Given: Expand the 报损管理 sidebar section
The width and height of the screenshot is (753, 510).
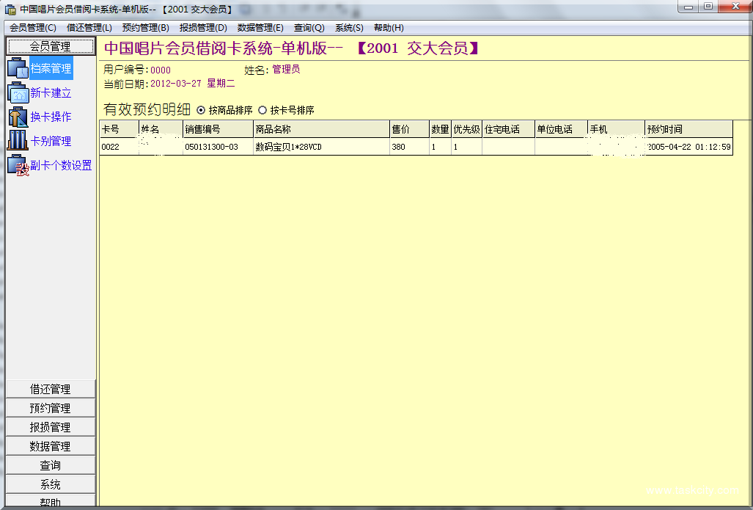Looking at the screenshot, I should coord(50,427).
